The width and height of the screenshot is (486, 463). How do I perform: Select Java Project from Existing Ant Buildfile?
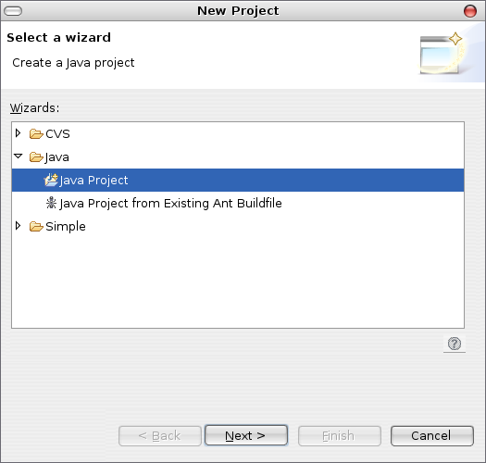click(x=170, y=203)
